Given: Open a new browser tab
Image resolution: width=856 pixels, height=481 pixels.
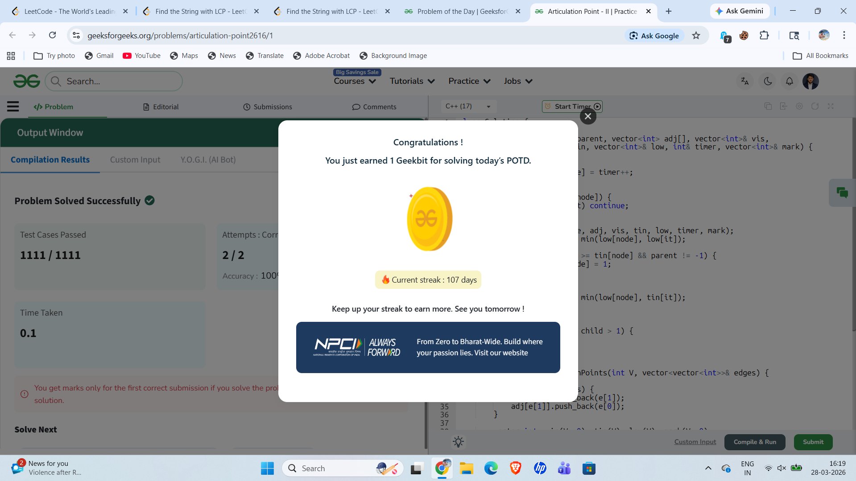Looking at the screenshot, I should pos(668,11).
